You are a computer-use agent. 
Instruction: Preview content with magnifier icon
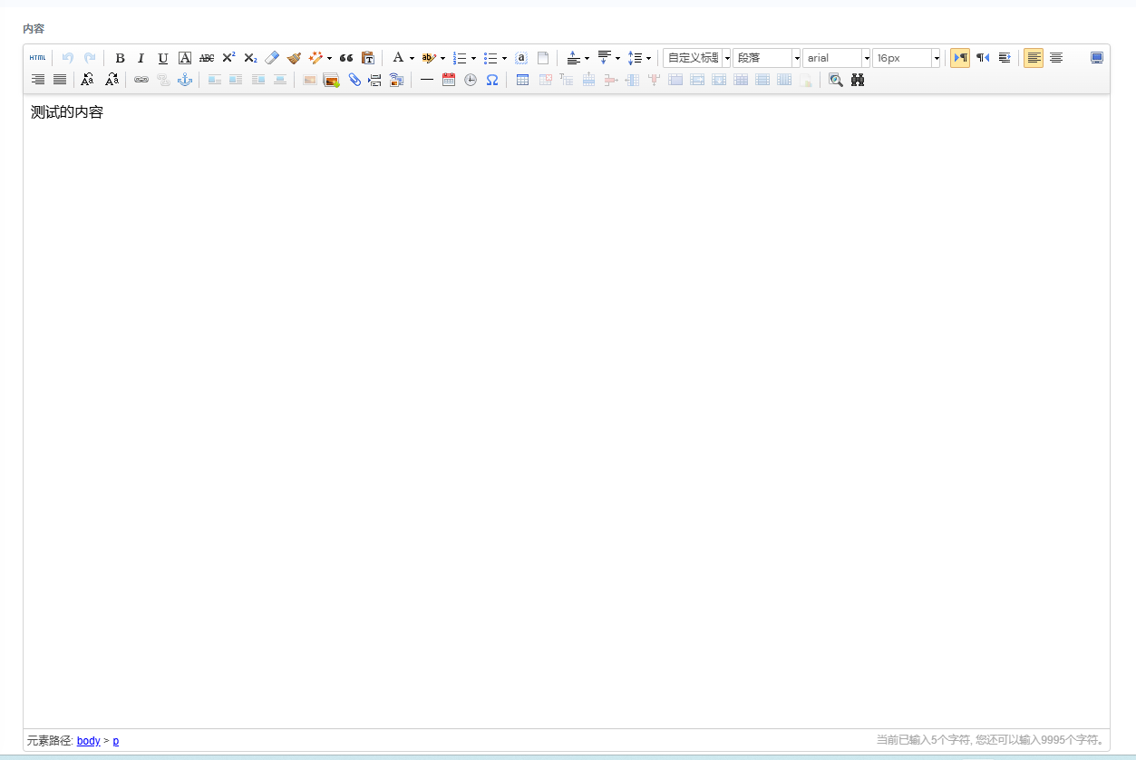(836, 80)
